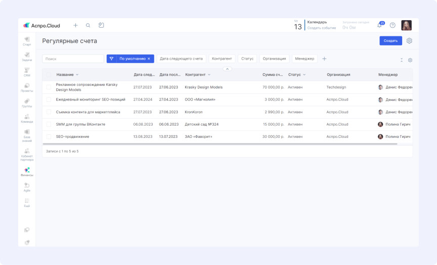Screen dimensions: 437x265
Task: Click the help question mark icon
Action: coord(392,25)
